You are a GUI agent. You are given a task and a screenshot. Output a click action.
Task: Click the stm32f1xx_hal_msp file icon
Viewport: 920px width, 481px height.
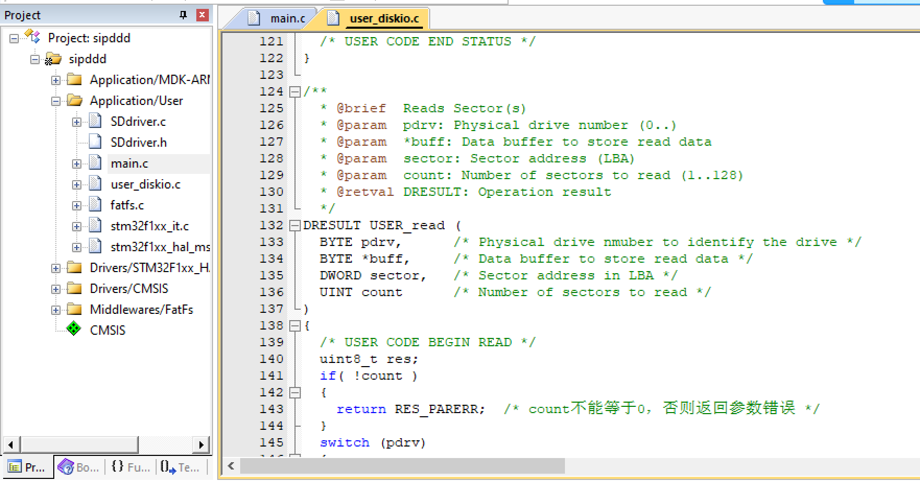click(x=95, y=247)
